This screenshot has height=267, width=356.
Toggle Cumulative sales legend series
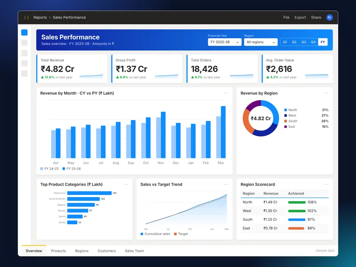[155, 234]
